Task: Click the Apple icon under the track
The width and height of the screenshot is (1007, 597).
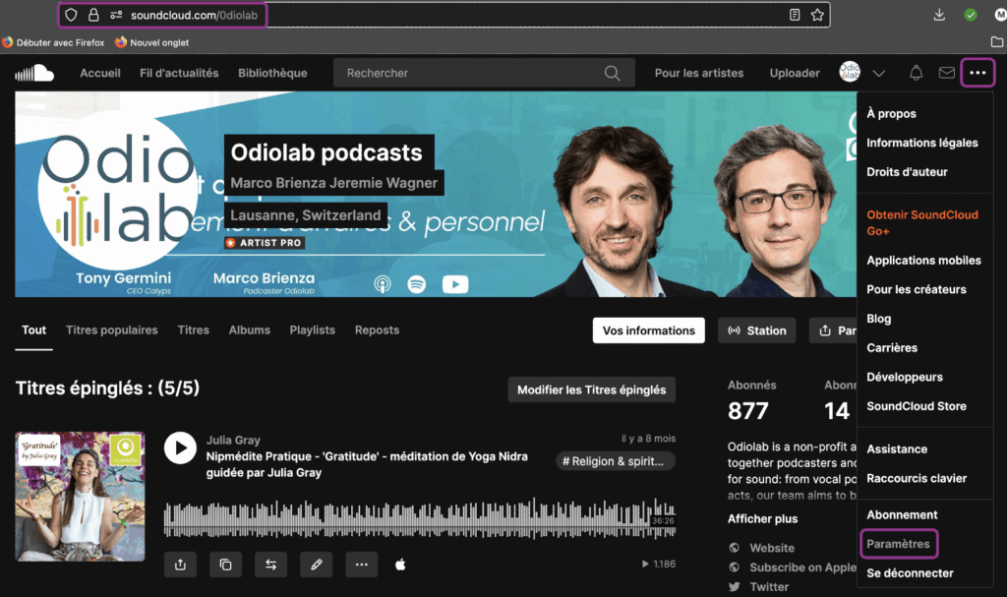Action: [400, 565]
